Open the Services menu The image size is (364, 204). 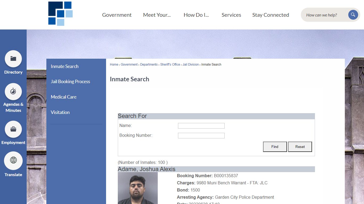[x=231, y=15]
